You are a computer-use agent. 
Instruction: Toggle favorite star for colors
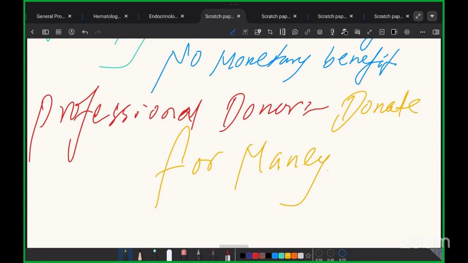(x=308, y=256)
